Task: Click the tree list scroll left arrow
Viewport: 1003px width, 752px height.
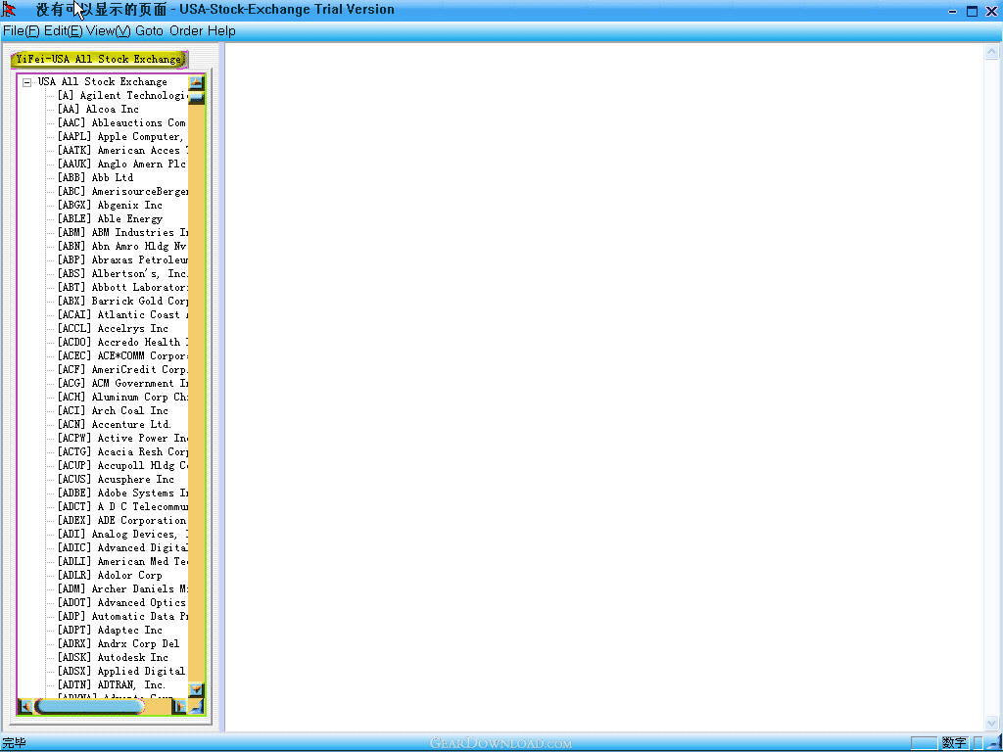Action: tap(24, 706)
